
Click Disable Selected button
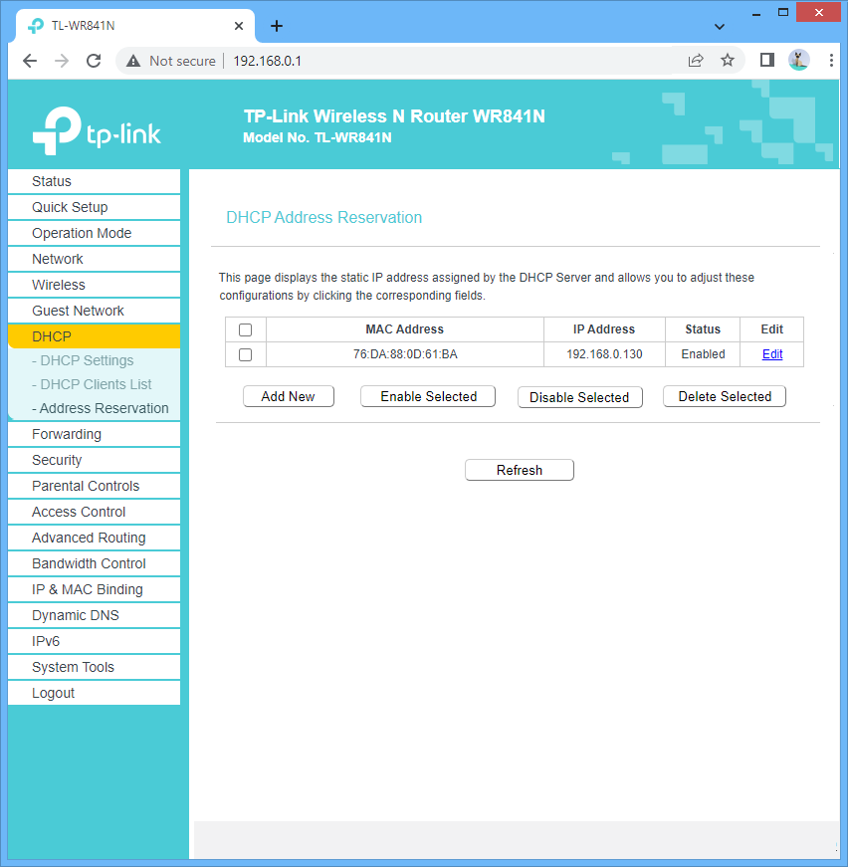pos(580,397)
